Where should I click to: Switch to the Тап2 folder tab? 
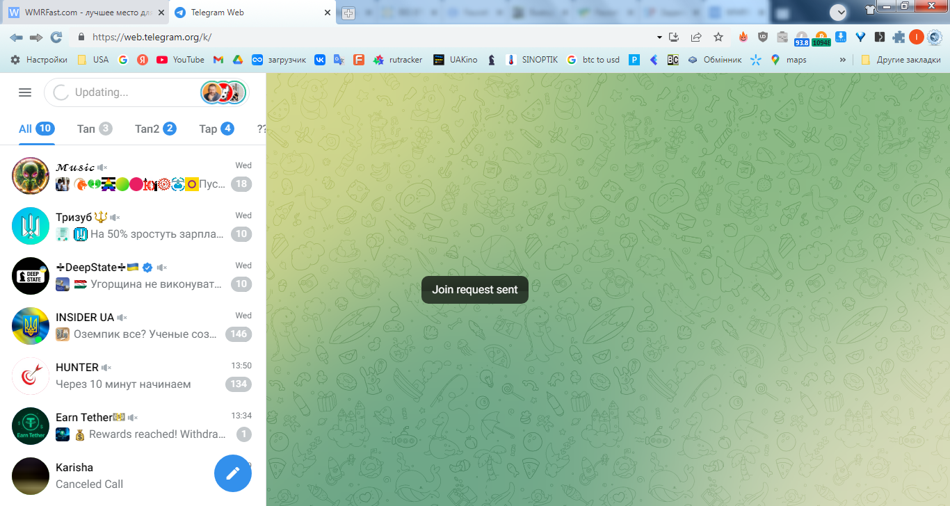pos(155,129)
